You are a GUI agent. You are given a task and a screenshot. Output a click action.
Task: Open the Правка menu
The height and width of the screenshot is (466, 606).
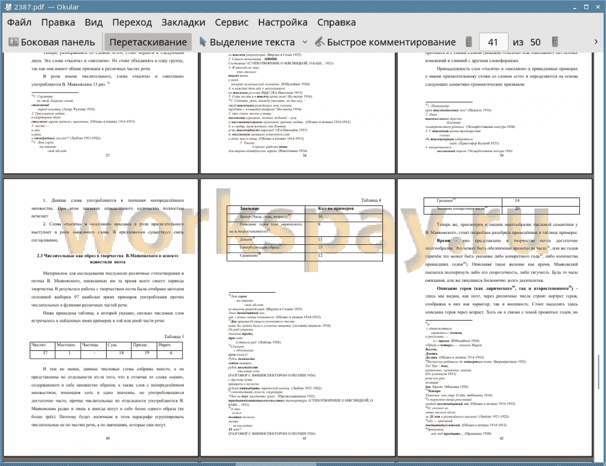(58, 22)
